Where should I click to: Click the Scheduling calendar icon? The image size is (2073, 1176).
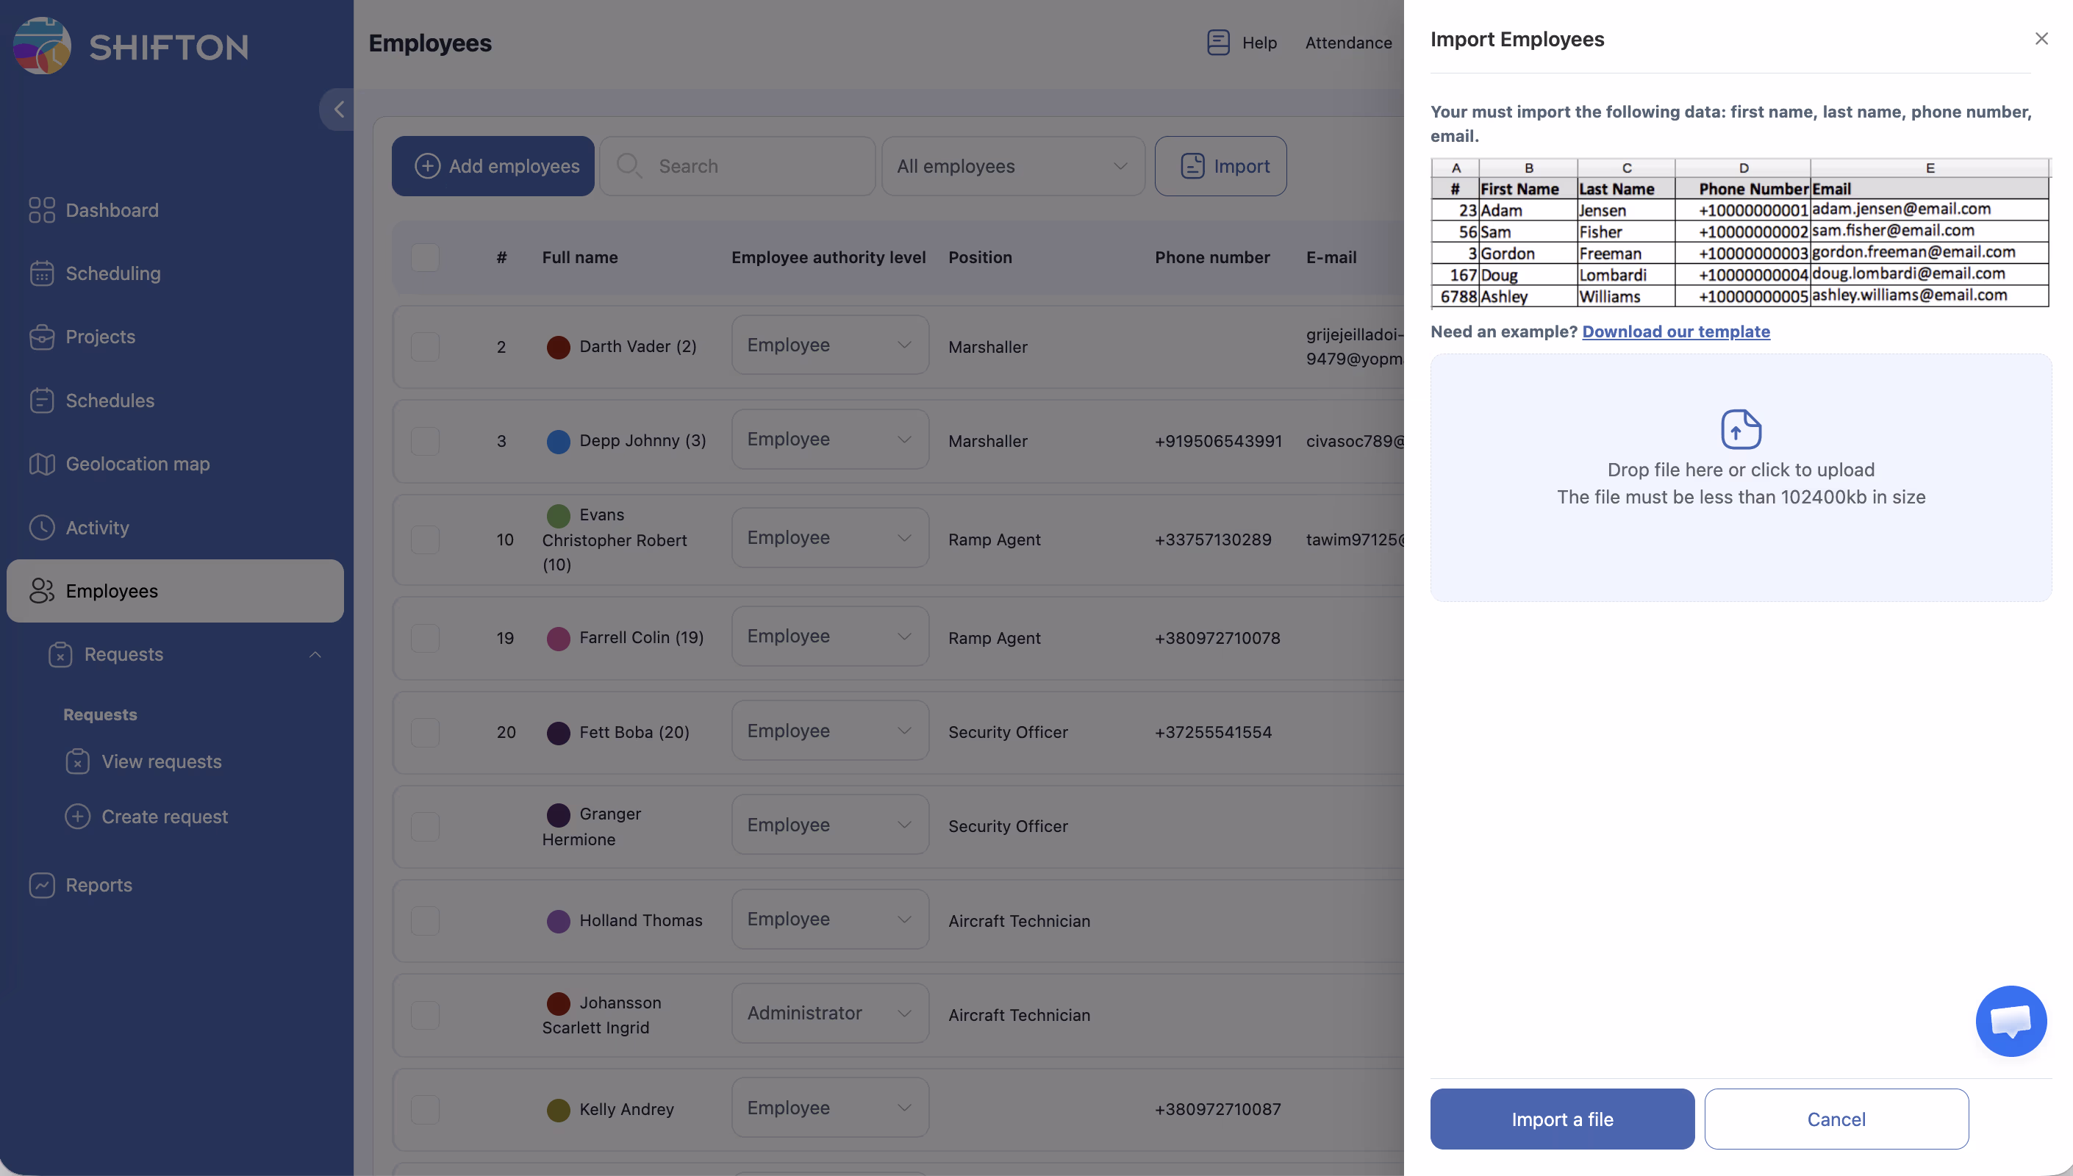(42, 273)
